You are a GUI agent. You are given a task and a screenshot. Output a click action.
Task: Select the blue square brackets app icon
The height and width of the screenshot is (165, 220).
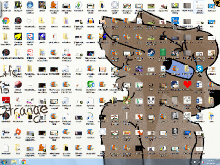click(x=175, y=21)
